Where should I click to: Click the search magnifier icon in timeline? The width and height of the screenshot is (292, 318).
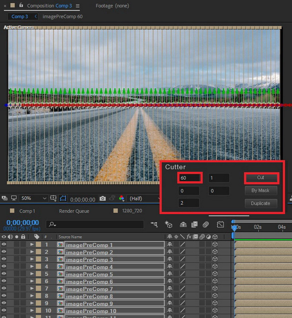tap(53, 224)
